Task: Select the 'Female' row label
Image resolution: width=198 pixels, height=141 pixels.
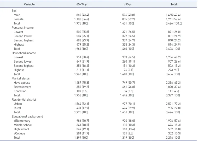Action: [x=19, y=19]
